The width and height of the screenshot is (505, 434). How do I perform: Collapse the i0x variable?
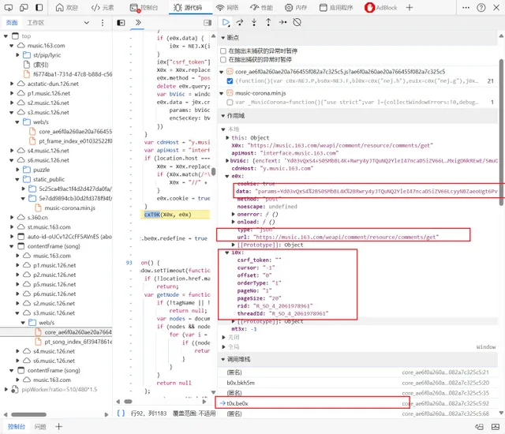pos(227,253)
